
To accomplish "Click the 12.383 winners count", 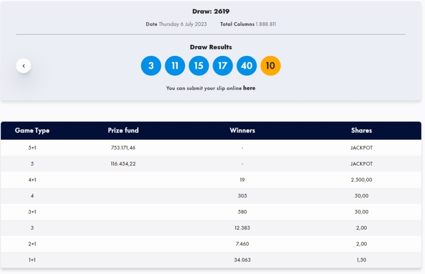I will [x=242, y=228].
